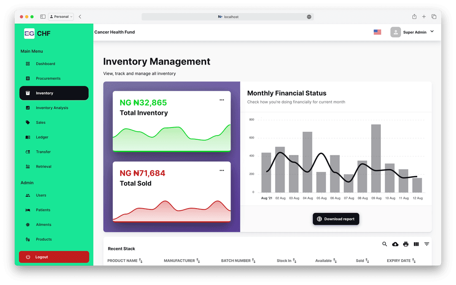Toggle sort on Expiry Date column
This screenshot has height=285, width=456.
[401, 261]
